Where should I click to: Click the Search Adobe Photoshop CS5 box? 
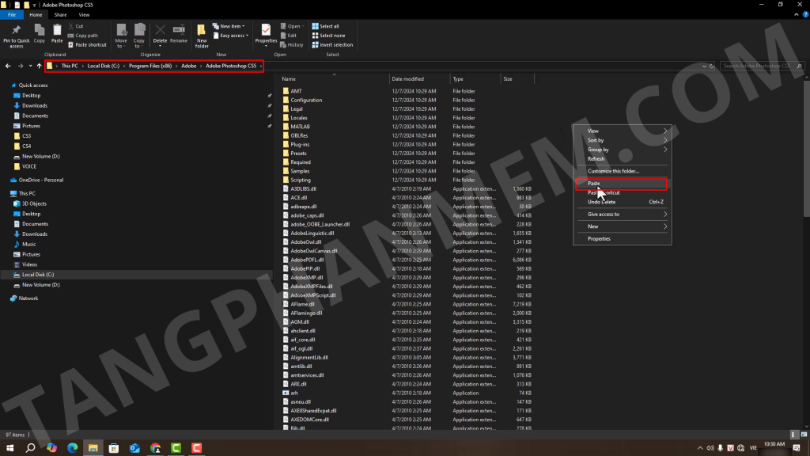coord(759,66)
